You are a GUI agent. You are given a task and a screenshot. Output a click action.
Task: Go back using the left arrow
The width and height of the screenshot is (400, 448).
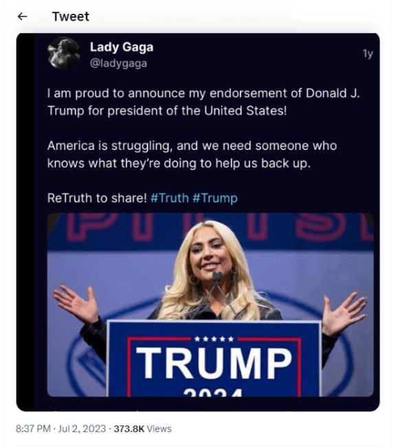click(x=22, y=16)
